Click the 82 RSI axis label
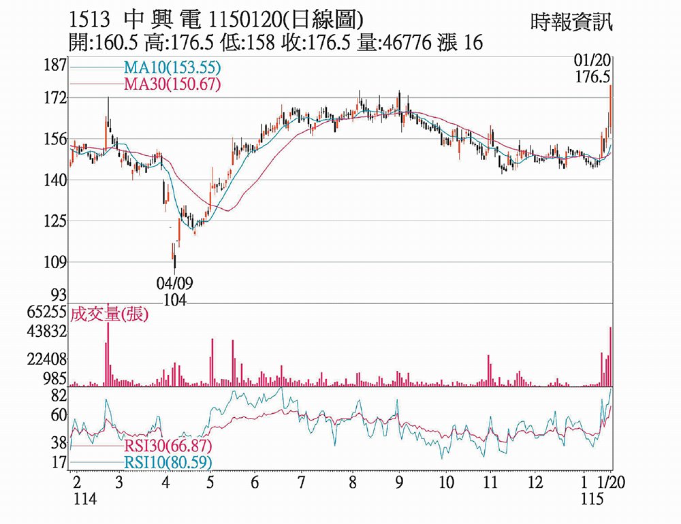 point(59,396)
